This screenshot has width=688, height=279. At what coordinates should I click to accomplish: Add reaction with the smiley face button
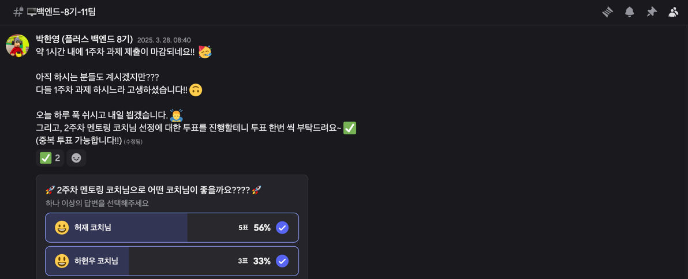[76, 158]
